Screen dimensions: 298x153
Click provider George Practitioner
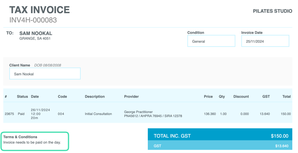[x=139, y=112]
